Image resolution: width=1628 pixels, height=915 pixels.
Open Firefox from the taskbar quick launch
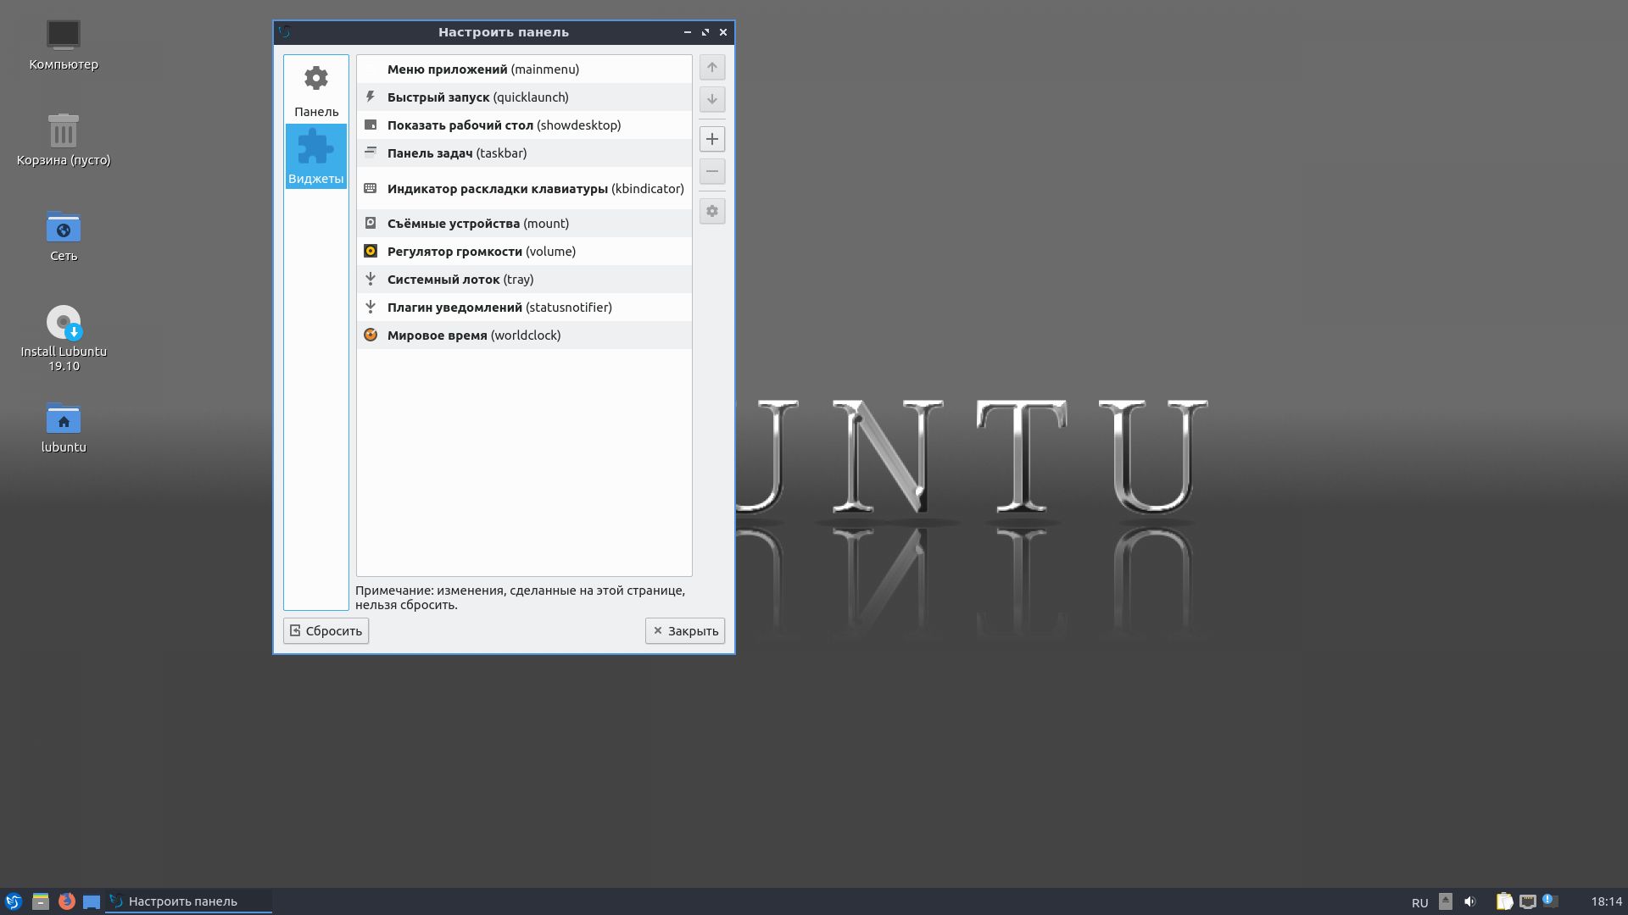66,901
